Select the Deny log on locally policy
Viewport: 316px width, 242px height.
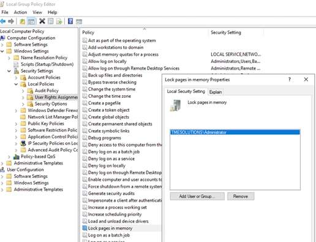pyautogui.click(x=107, y=166)
